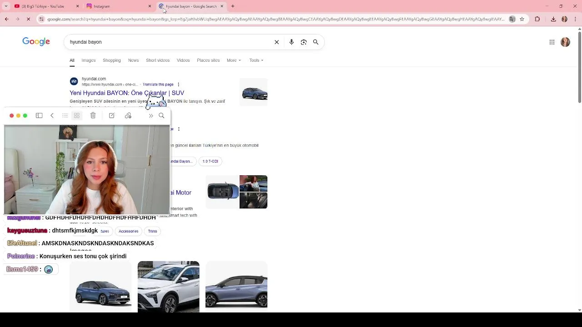
Task: Open the Google account avatar
Action: point(565,42)
